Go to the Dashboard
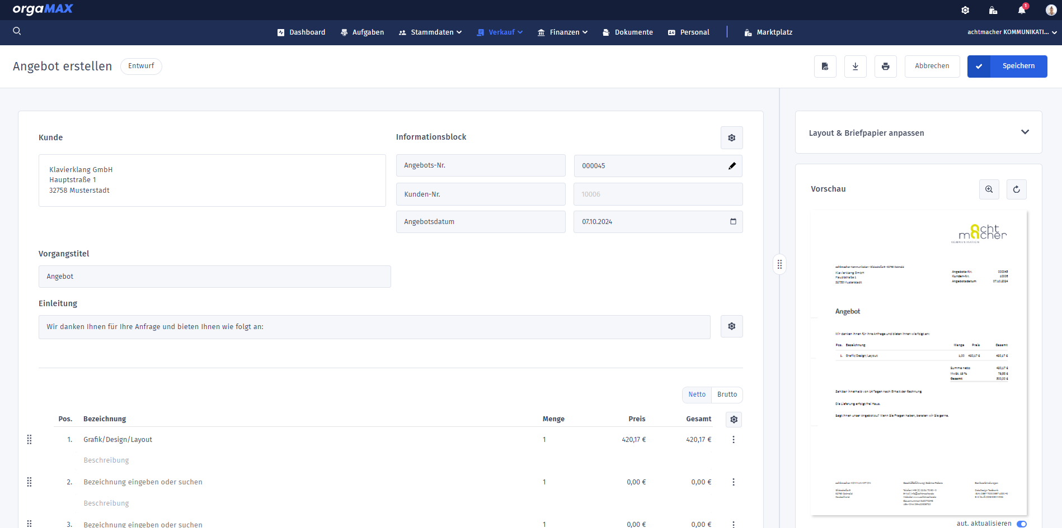The image size is (1062, 528). point(302,32)
